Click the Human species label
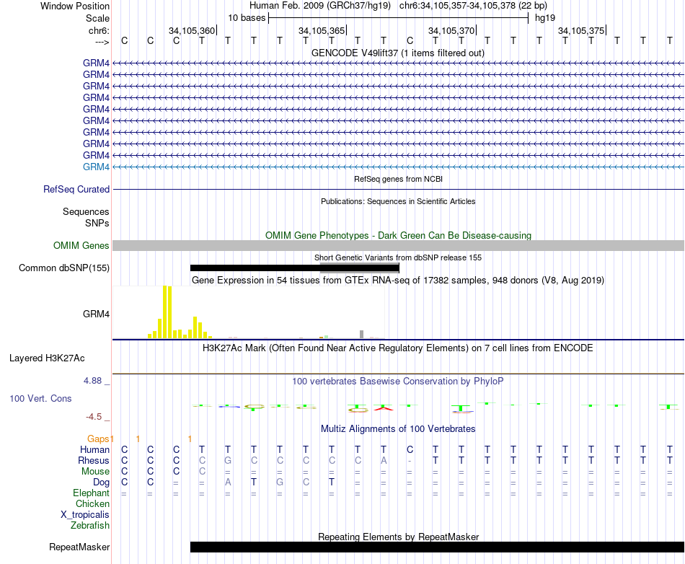685x564 pixels. [94, 449]
